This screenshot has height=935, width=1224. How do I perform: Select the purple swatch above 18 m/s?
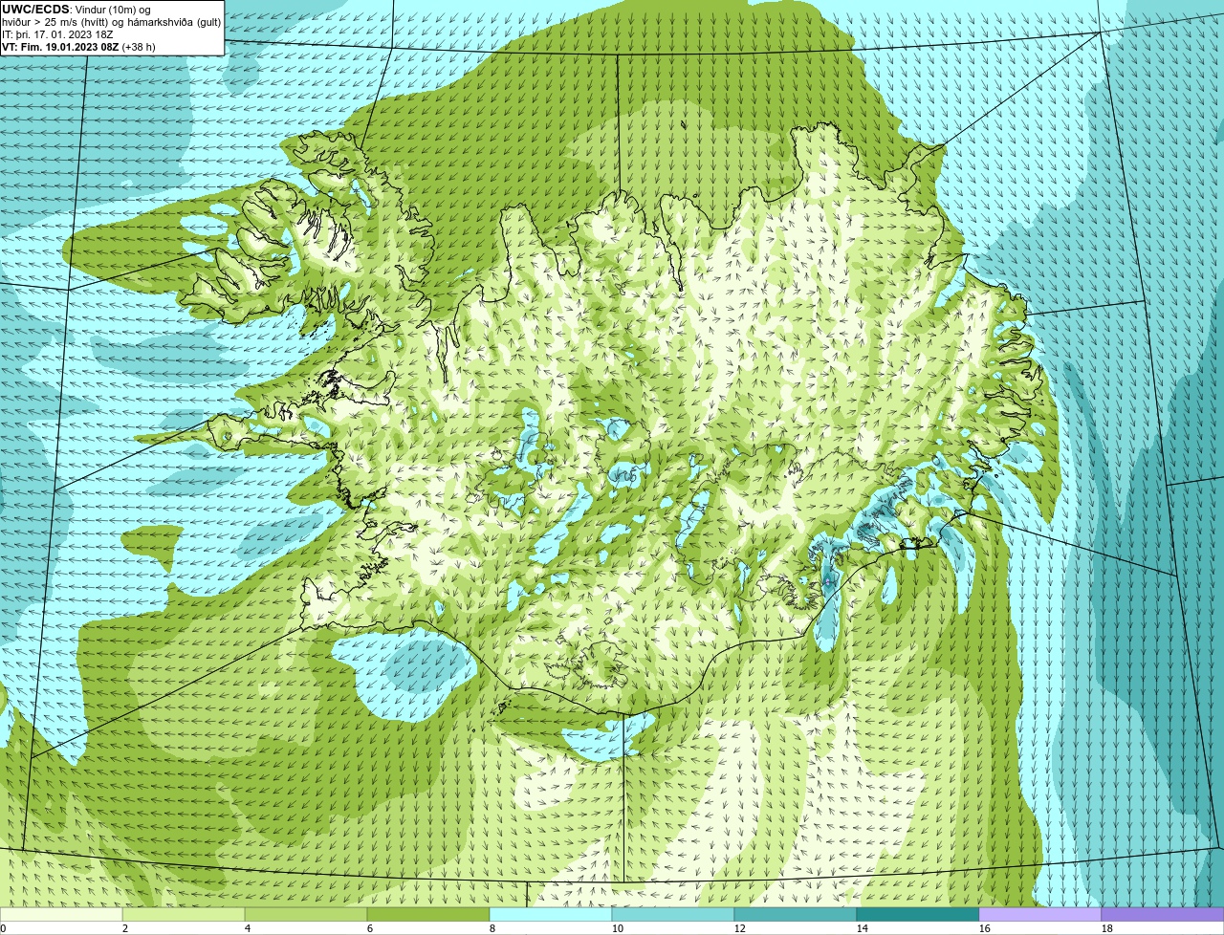(x=1163, y=915)
